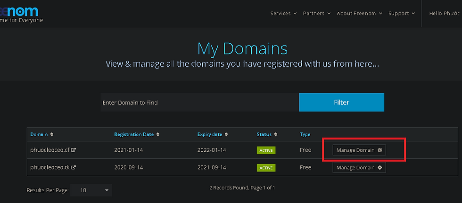This screenshot has height=203, width=462.
Task: Manage Domain for phuocleoceo.cf
Action: [x=359, y=150]
